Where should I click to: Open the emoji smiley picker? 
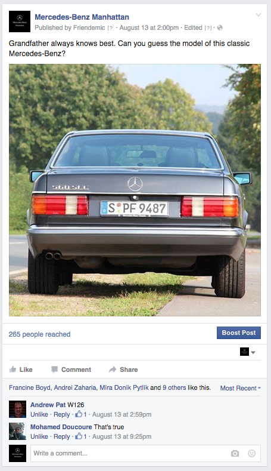pyautogui.click(x=252, y=453)
